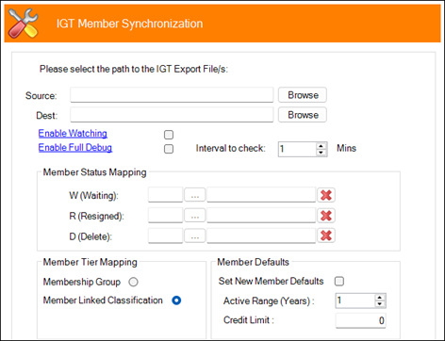Screen dimensions: 445x341
Task: Focus the Interval to check number field
Action: [297, 149]
